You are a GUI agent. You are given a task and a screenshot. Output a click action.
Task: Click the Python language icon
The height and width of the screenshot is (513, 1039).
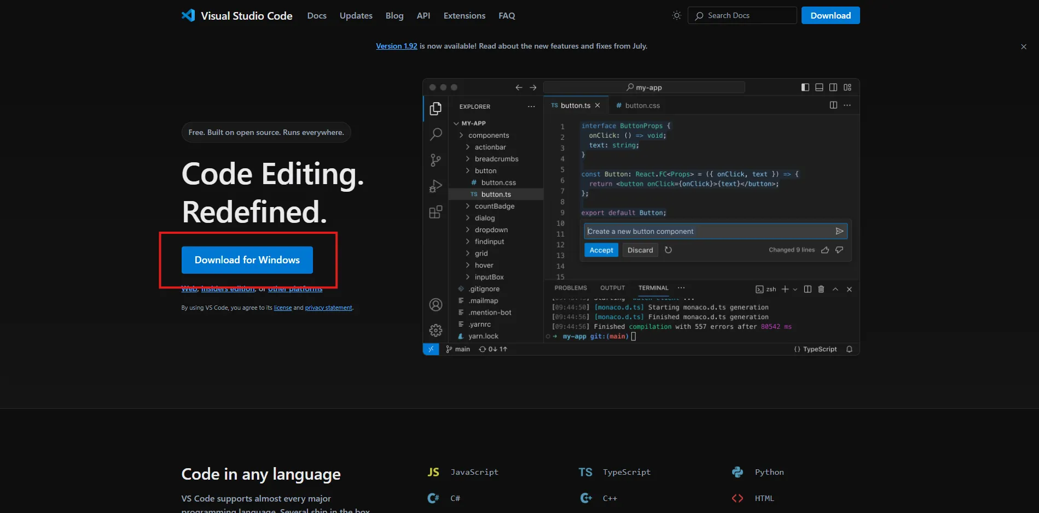[x=737, y=471]
